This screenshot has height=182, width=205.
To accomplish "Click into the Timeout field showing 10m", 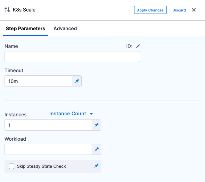I will (38, 81).
